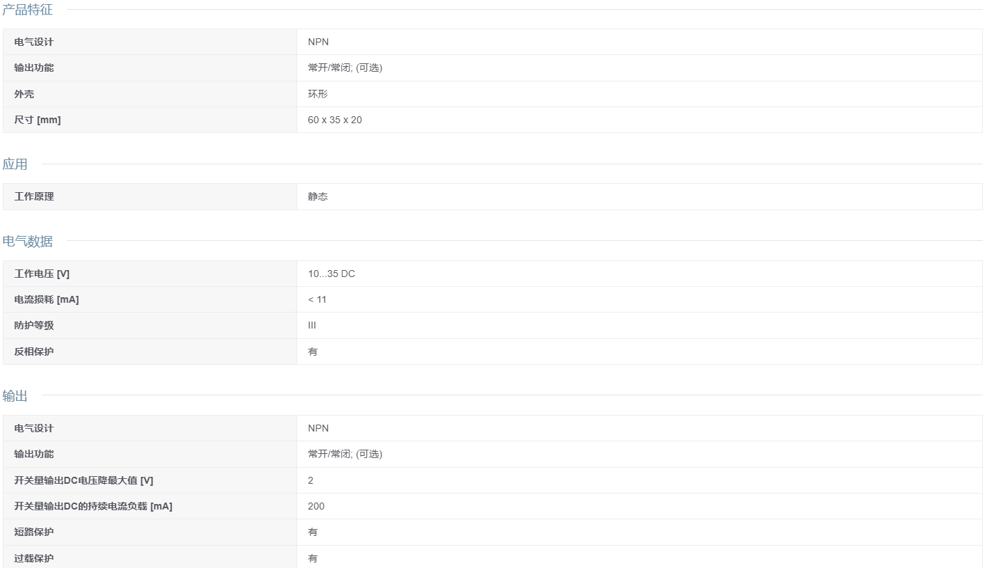Select NPN value under 产品特征

point(318,42)
